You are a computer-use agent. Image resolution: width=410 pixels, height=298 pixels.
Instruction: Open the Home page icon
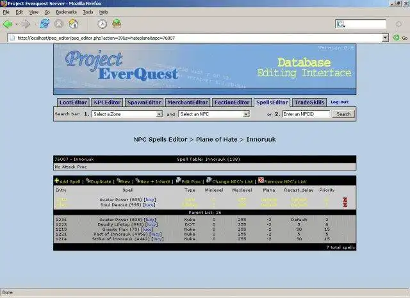point(74,24)
